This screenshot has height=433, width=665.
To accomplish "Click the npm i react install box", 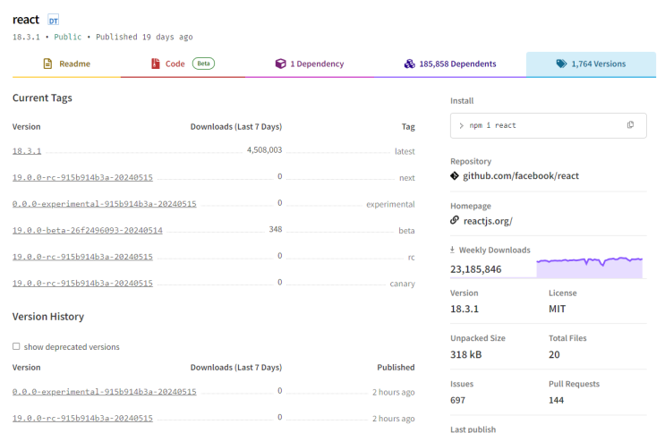I will click(537, 125).
